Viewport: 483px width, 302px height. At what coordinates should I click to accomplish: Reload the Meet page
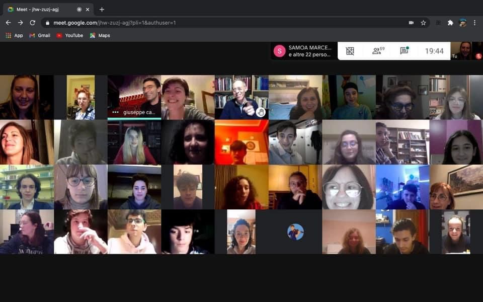pyautogui.click(x=33, y=23)
